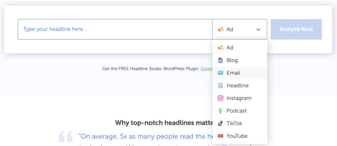337x146 pixels.
Task: Click the dropdown chevron arrow
Action: click(259, 29)
